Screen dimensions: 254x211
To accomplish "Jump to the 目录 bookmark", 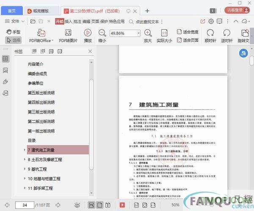I will pyautogui.click(x=32, y=141).
